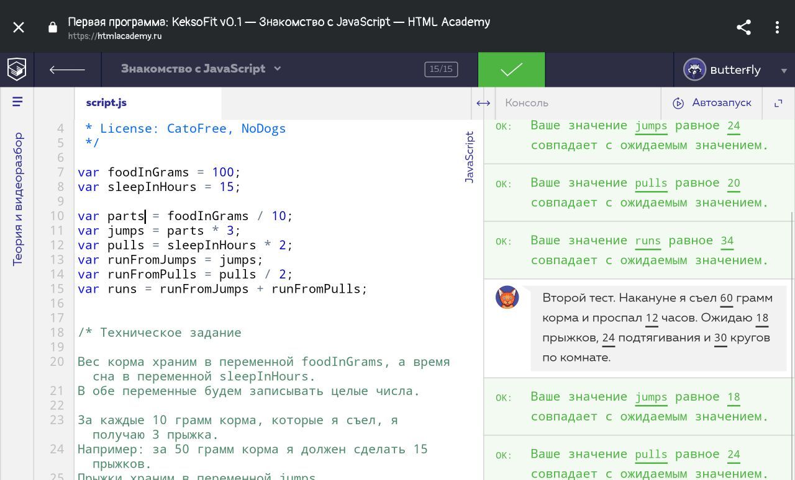Click the Второй тест message bubble

657,327
